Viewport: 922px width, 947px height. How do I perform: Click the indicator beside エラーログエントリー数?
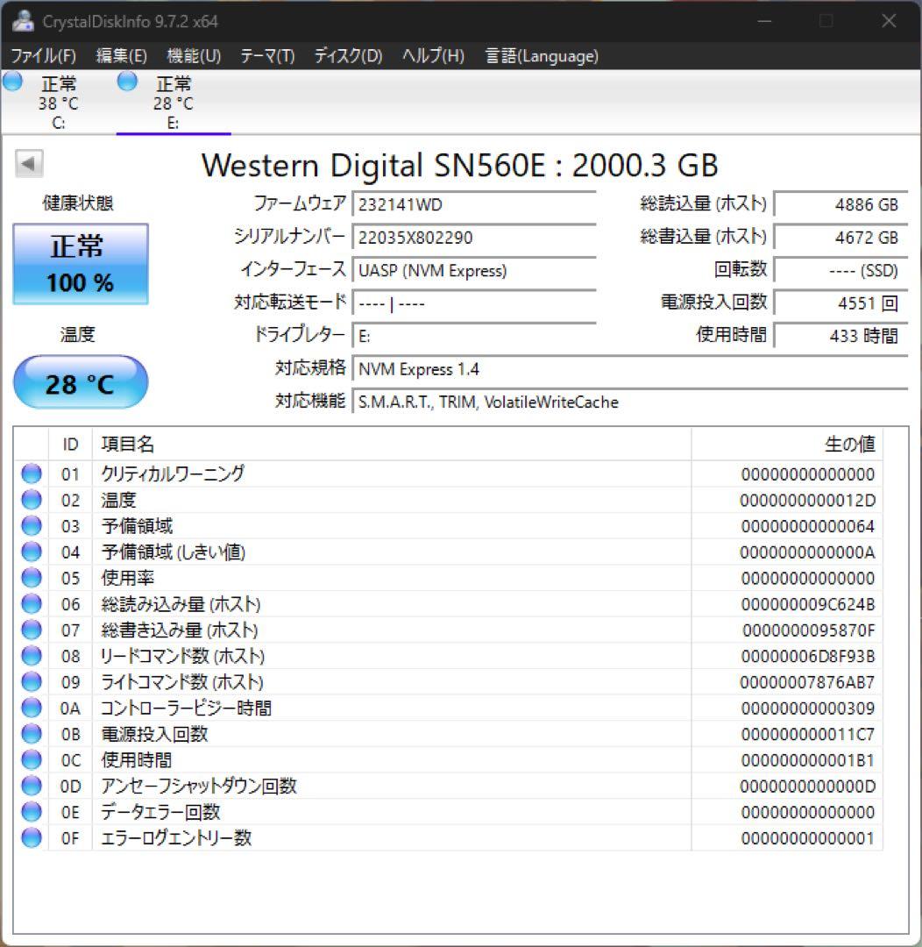click(x=31, y=837)
